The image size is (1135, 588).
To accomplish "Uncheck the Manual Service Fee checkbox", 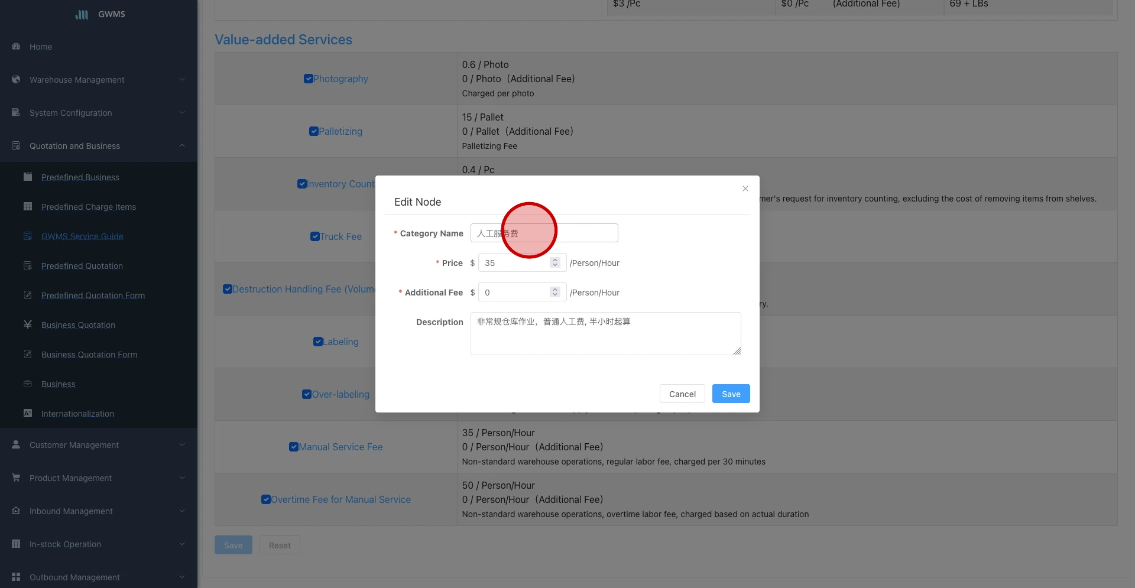I will tap(294, 447).
